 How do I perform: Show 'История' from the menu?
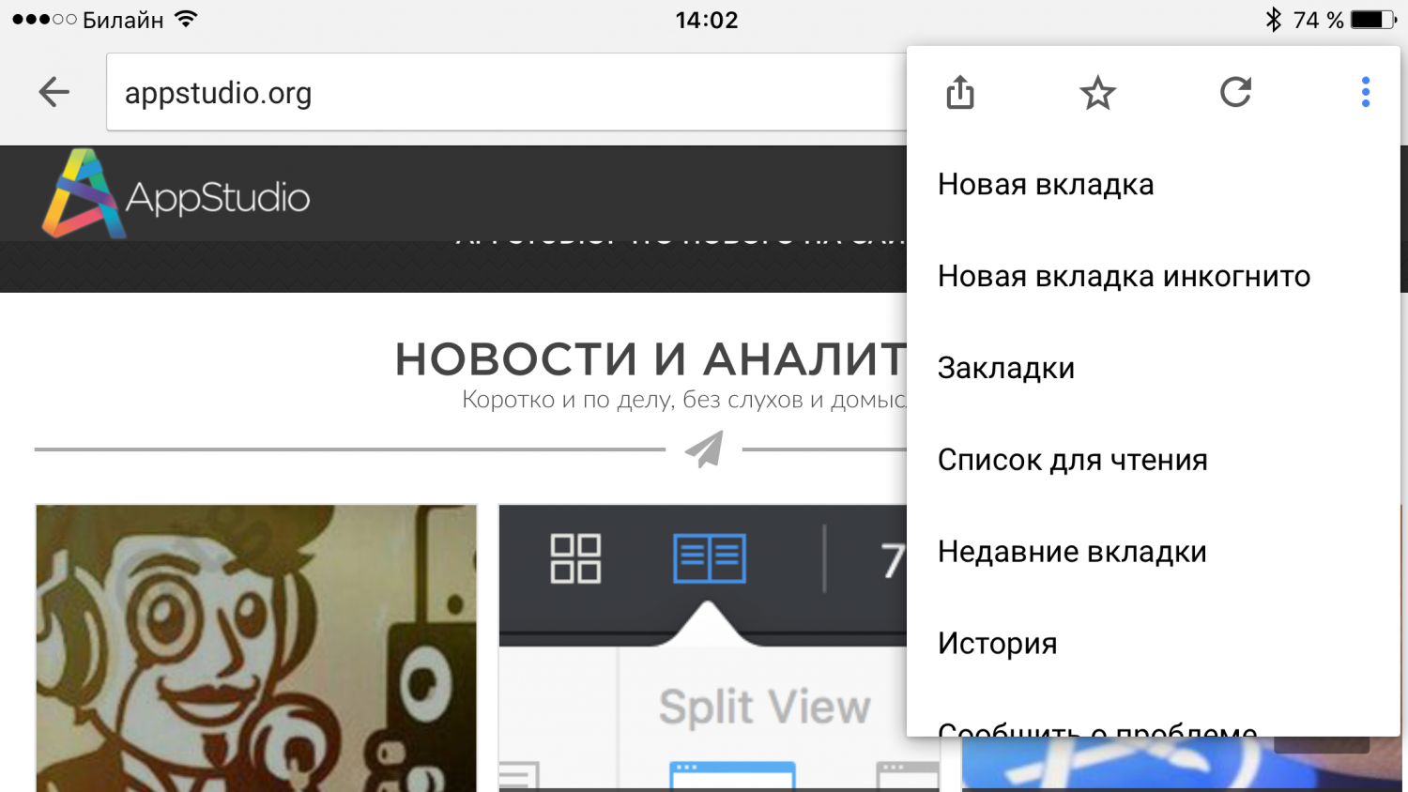[x=997, y=644]
